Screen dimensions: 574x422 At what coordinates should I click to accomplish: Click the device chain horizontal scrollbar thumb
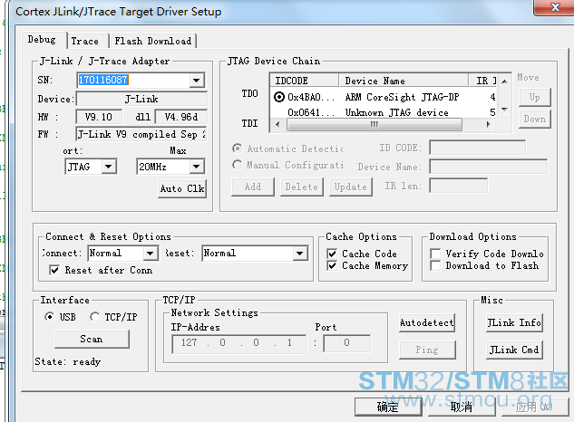coord(374,125)
